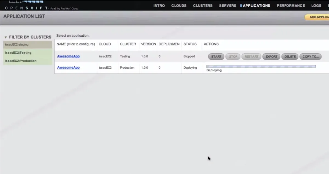Collapse the Filter By Clusters triangle
The height and width of the screenshot is (174, 329).
6,37
